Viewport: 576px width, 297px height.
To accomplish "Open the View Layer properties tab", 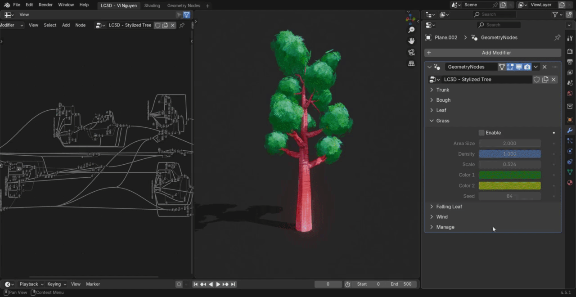I will click(x=570, y=72).
